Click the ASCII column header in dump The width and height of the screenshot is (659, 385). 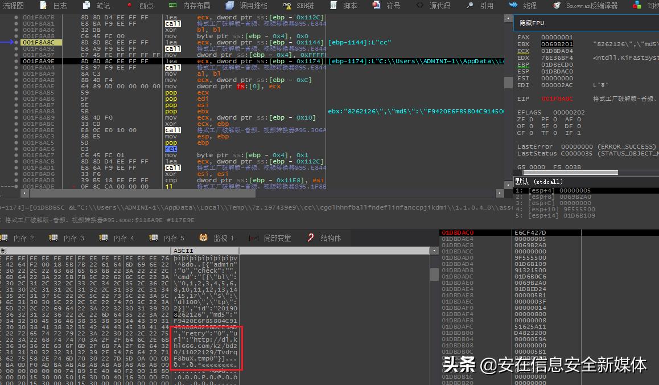(x=183, y=251)
